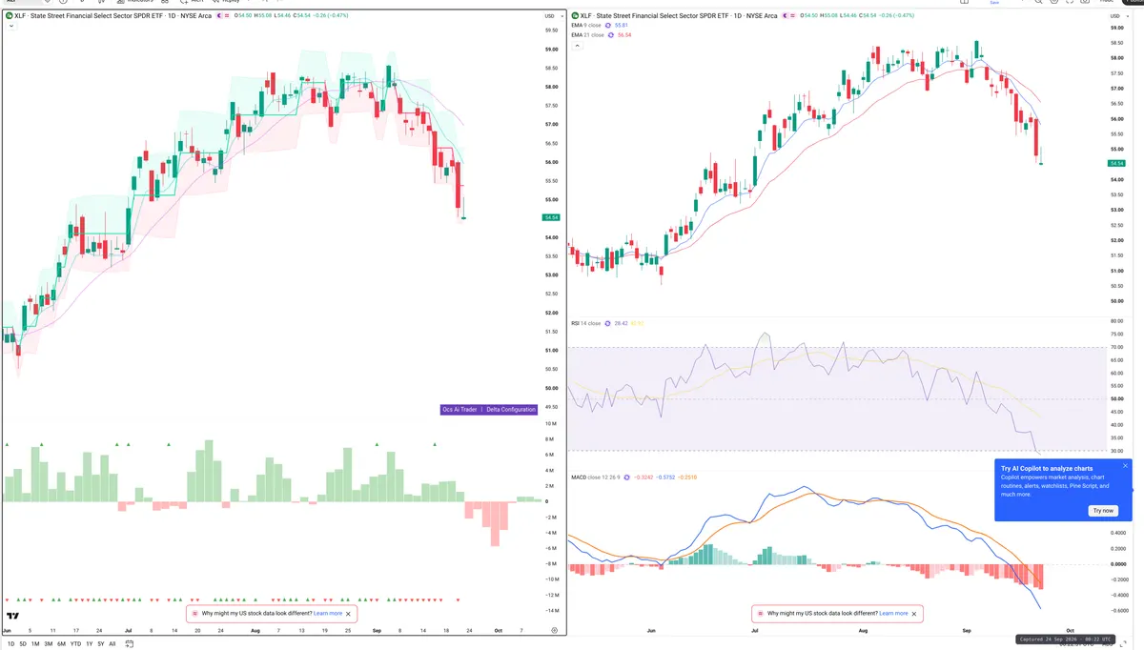This screenshot has width=1144, height=650.
Task: Select the MACD close 12 26 9 legend
Action: tap(595, 477)
